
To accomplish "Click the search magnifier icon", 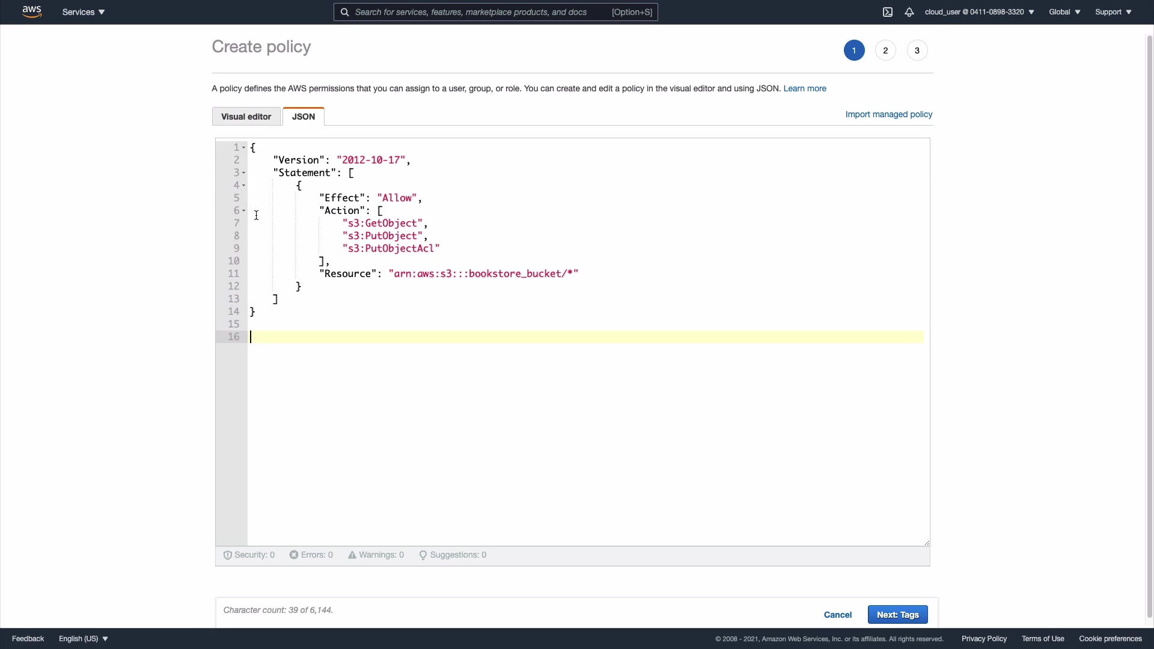I will pyautogui.click(x=344, y=12).
